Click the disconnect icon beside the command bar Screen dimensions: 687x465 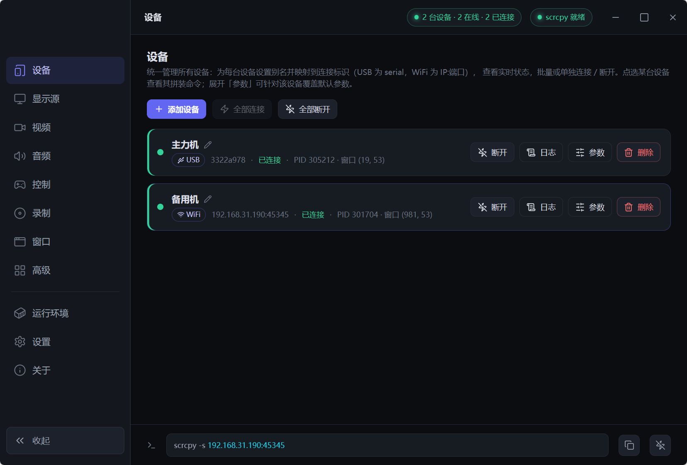(660, 445)
